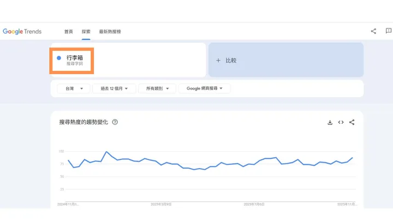The height and width of the screenshot is (221, 393).
Task: Click the peak point of trend line
Action: click(x=106, y=152)
